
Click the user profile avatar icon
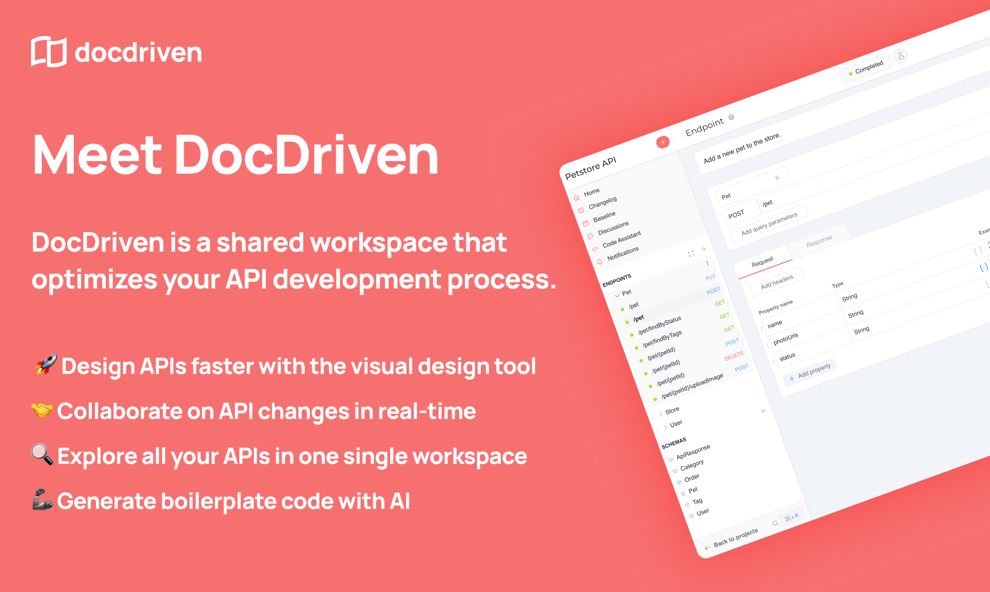[900, 56]
